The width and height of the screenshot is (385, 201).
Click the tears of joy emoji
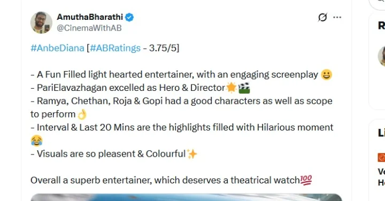pos(36,141)
